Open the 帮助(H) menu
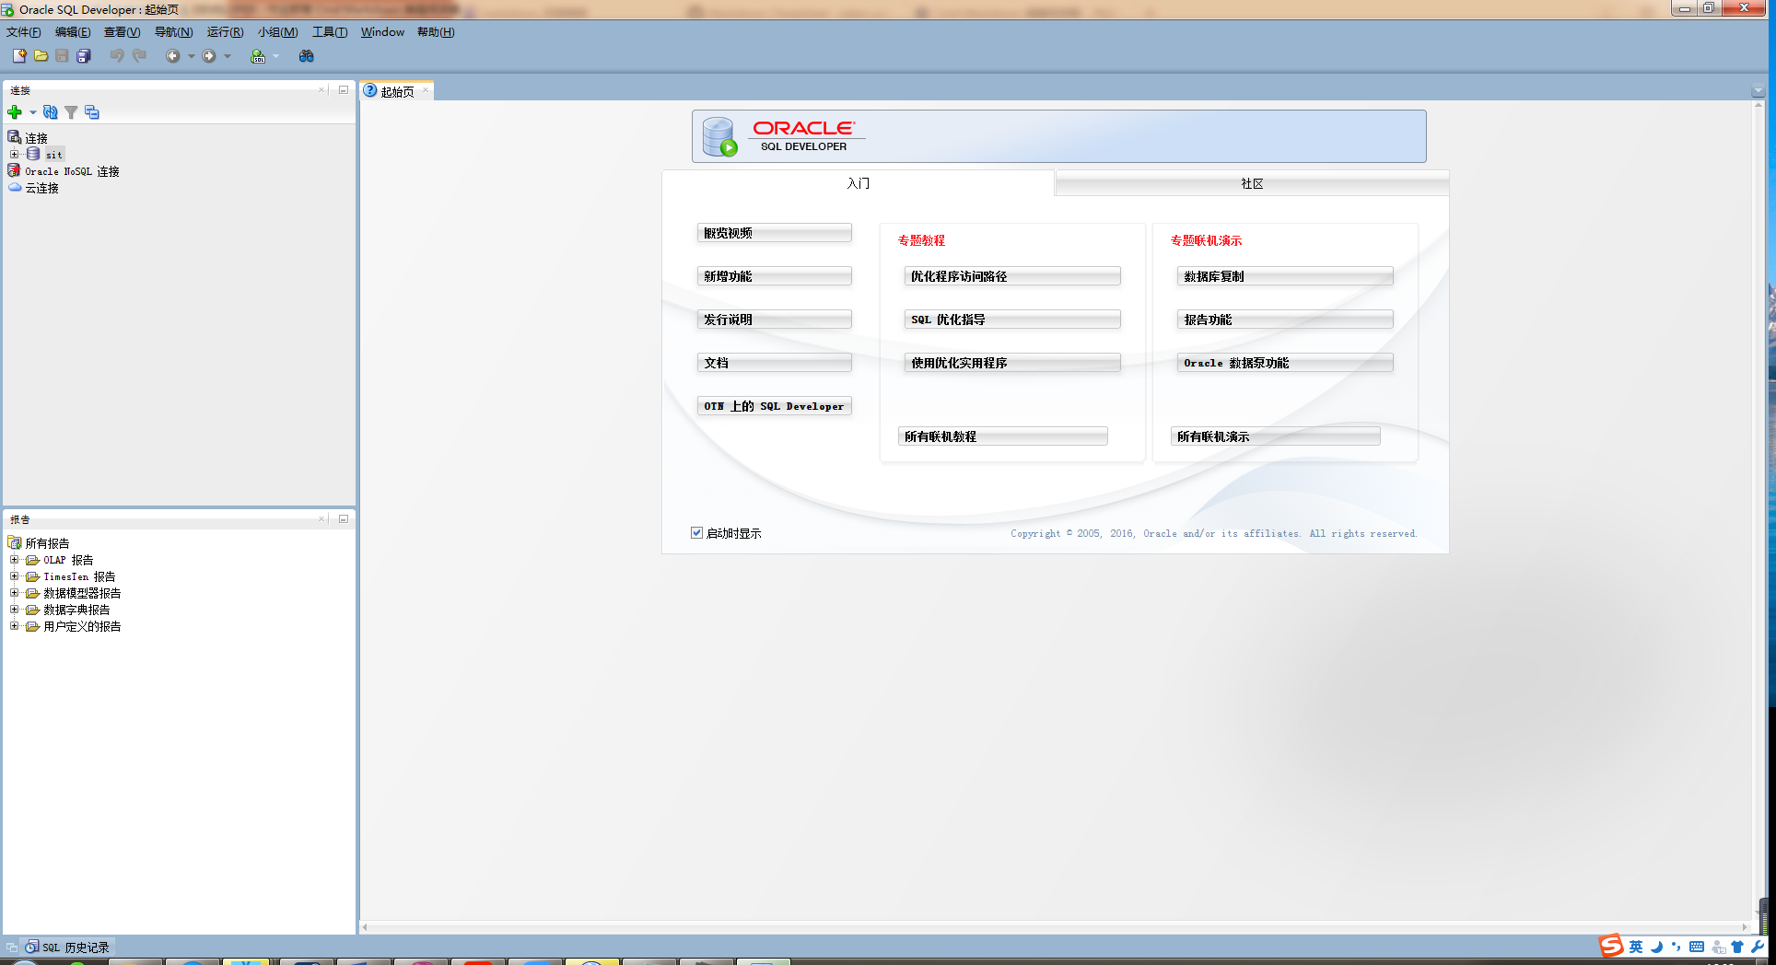 (436, 32)
